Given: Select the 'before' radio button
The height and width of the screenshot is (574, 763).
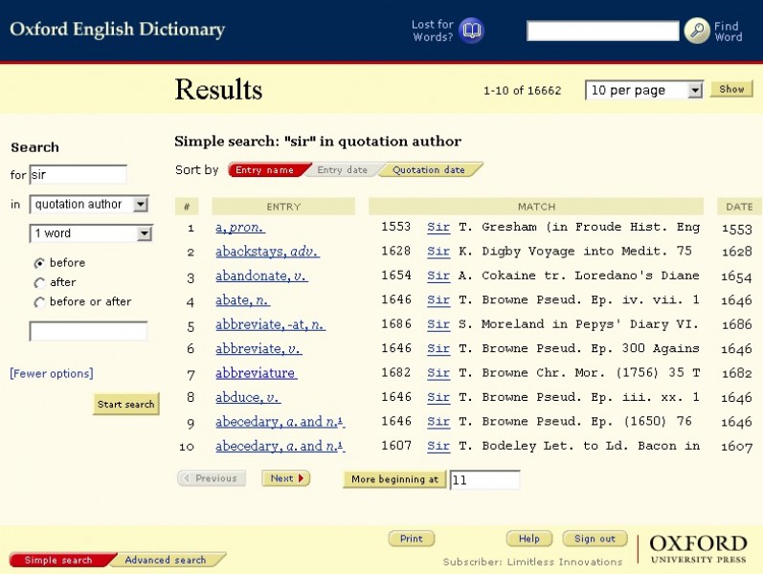Looking at the screenshot, I should point(39,263).
